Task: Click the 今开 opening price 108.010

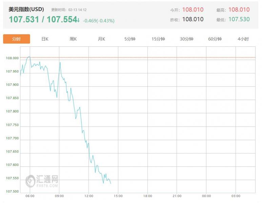Action: click(193, 10)
